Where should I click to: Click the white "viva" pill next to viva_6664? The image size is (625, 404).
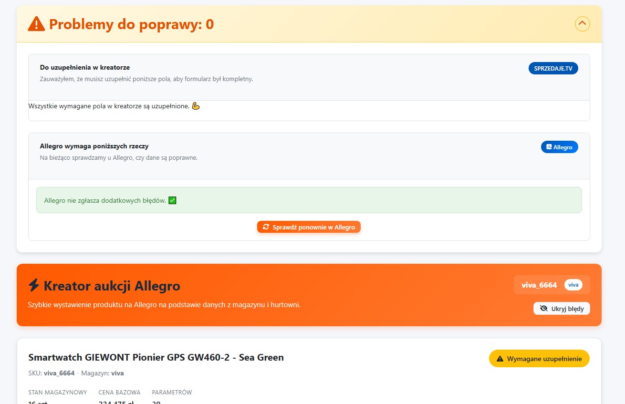(x=573, y=285)
